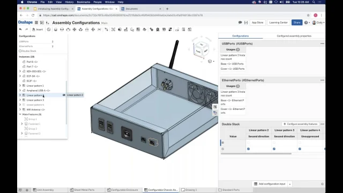Uncheck Linear pattern 4 Unsuppressed, second row
Viewport: 343px width, 193px height.
point(300,149)
